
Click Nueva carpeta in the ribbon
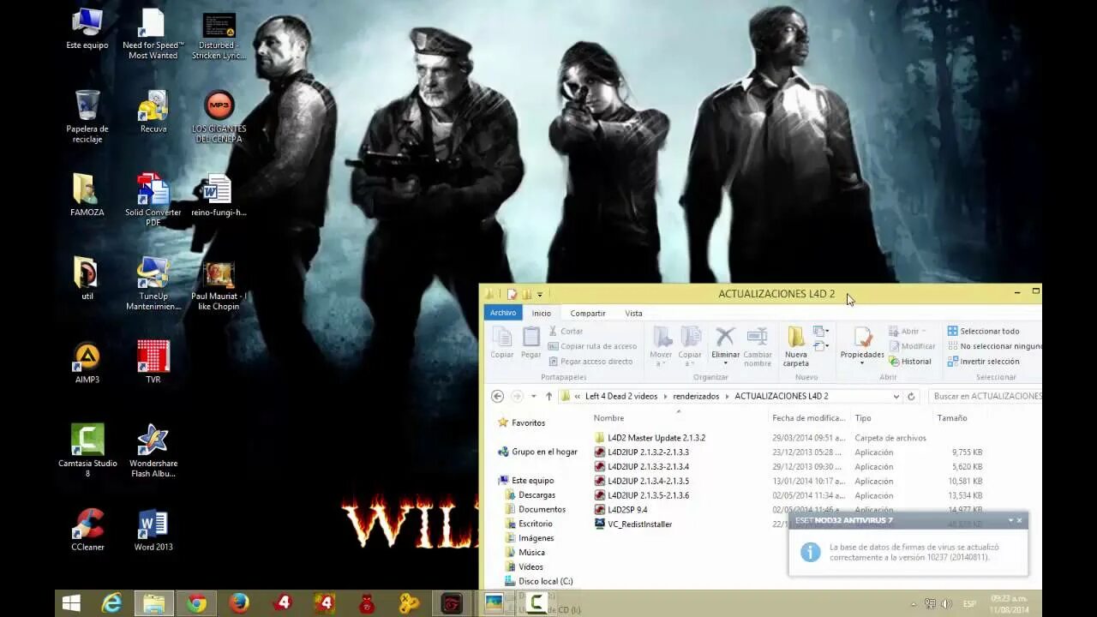click(x=795, y=347)
